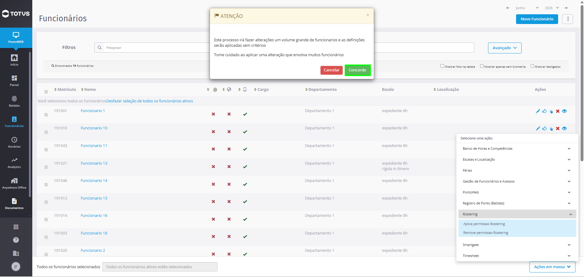Delete Funcionario 1 with red X
The height and width of the screenshot is (277, 584).
557,111
